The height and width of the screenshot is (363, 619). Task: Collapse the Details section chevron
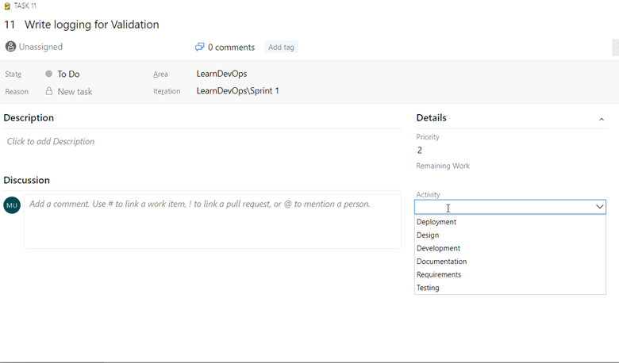(602, 119)
